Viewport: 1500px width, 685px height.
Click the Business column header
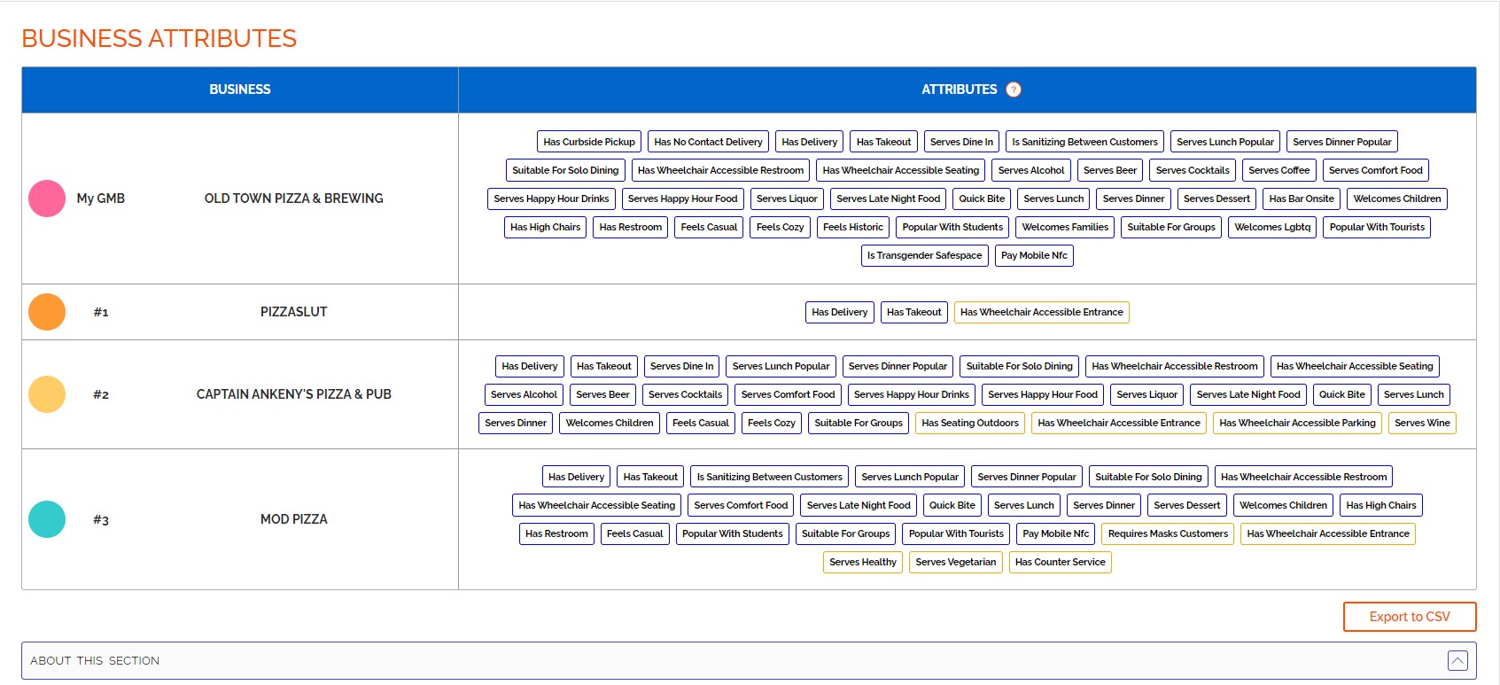pyautogui.click(x=240, y=90)
